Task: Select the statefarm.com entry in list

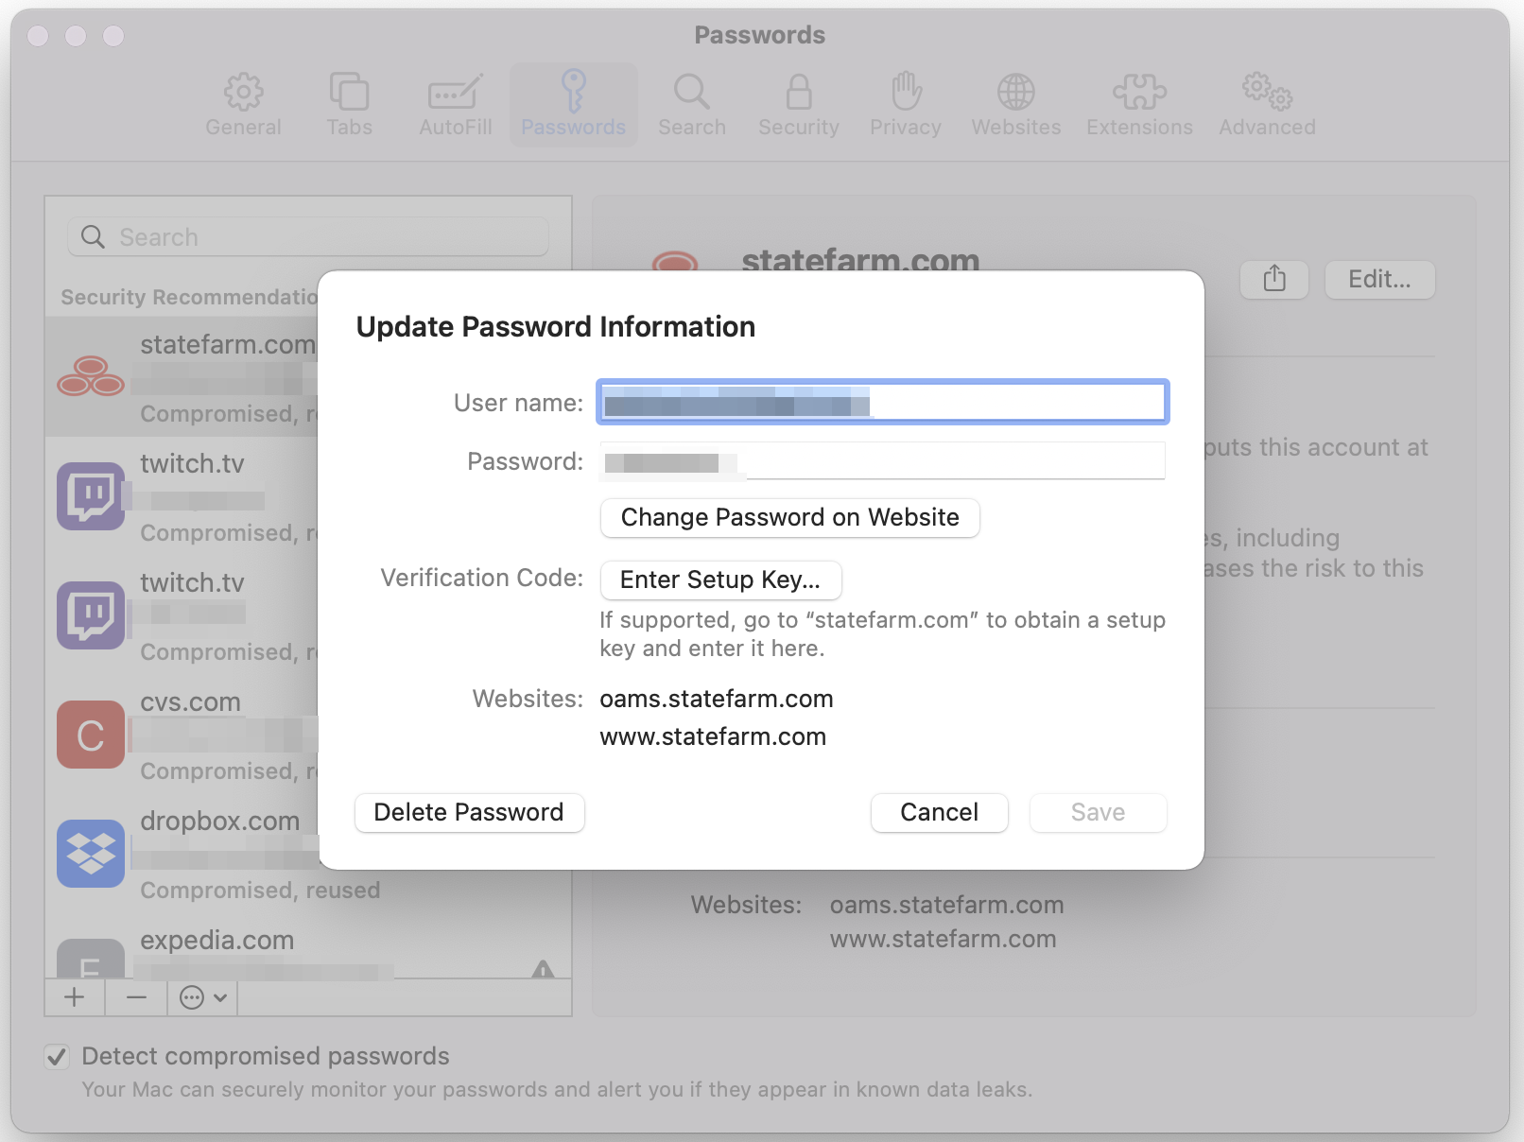Action: pos(182,376)
